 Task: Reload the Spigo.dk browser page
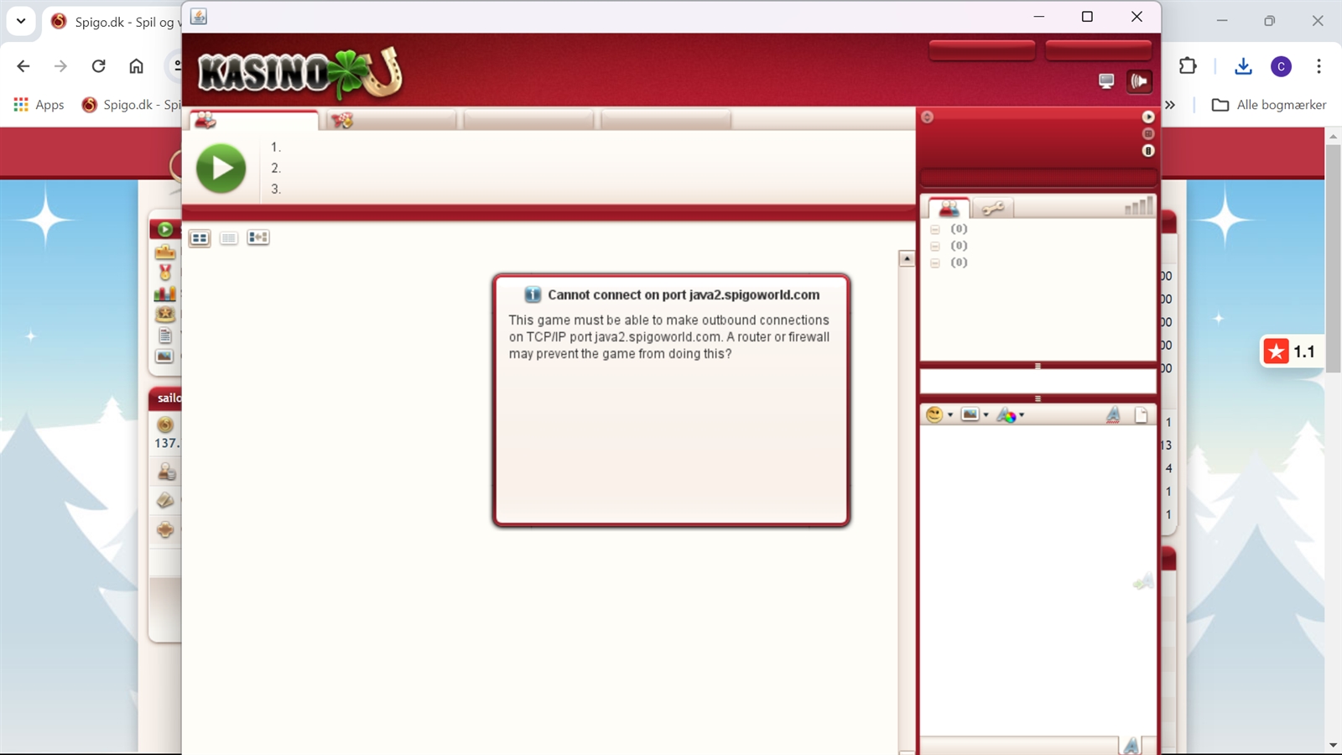98,66
